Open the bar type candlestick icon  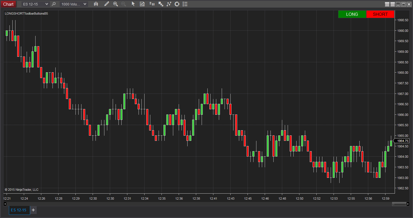[x=96, y=4]
